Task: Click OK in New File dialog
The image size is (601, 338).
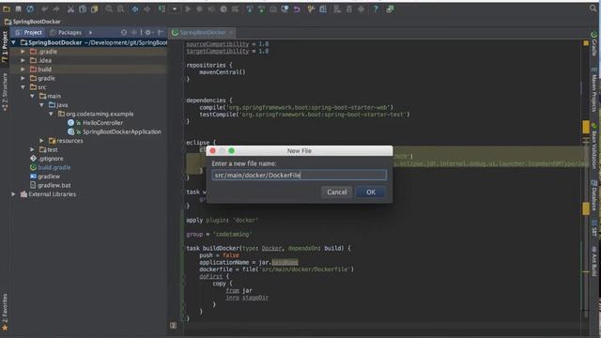Action: [x=371, y=192]
